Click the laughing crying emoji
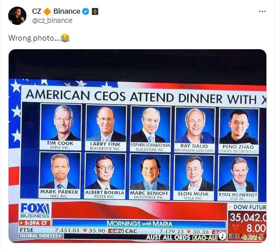275x250 pixels. [65, 38]
